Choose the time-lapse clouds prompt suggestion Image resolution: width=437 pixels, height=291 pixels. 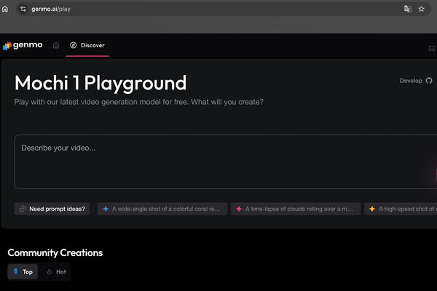pos(296,209)
